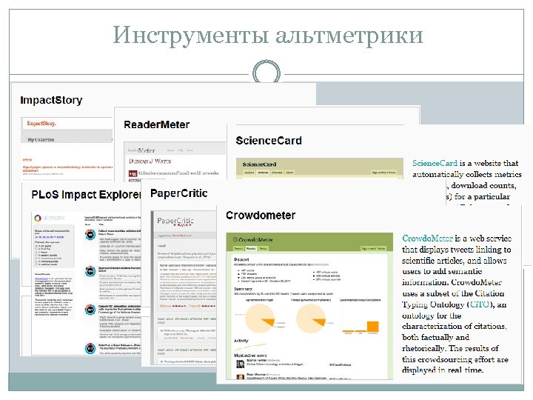This screenshot has width=533, height=400.
Task: Open the Tweets tab in CrowdoMeter
Action: [x=238, y=249]
